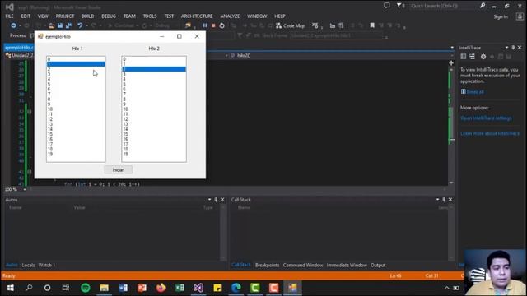Click the Code Map toolbar button
The height and width of the screenshot is (296, 527).
291,25
